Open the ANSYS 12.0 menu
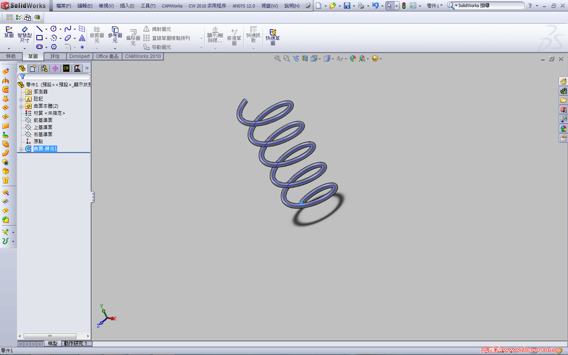This screenshot has width=568, height=355. (x=244, y=6)
